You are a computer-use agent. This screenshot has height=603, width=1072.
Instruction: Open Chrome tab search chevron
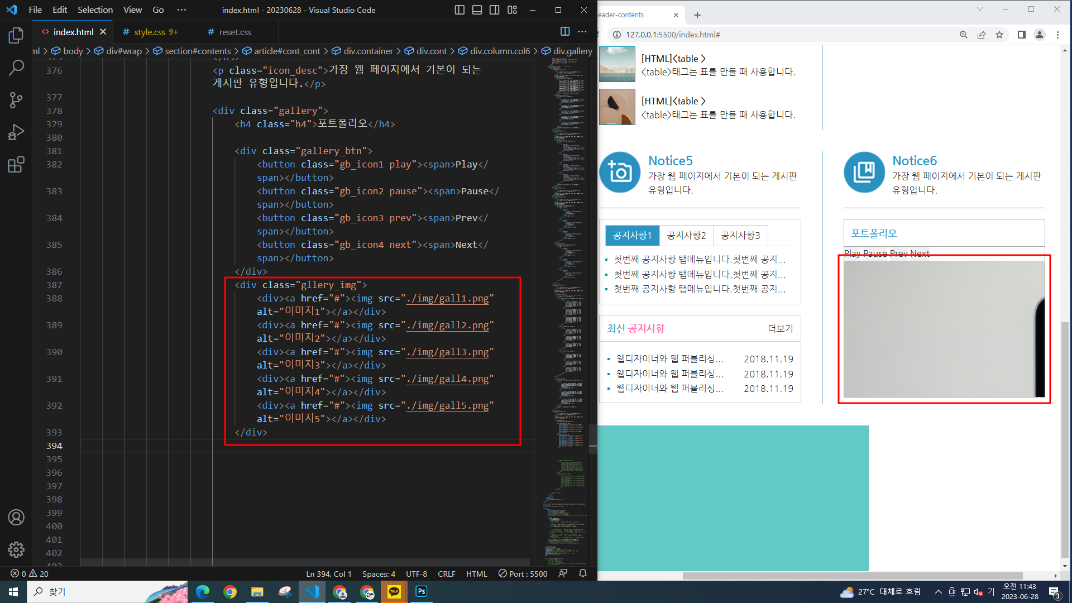coord(979,9)
